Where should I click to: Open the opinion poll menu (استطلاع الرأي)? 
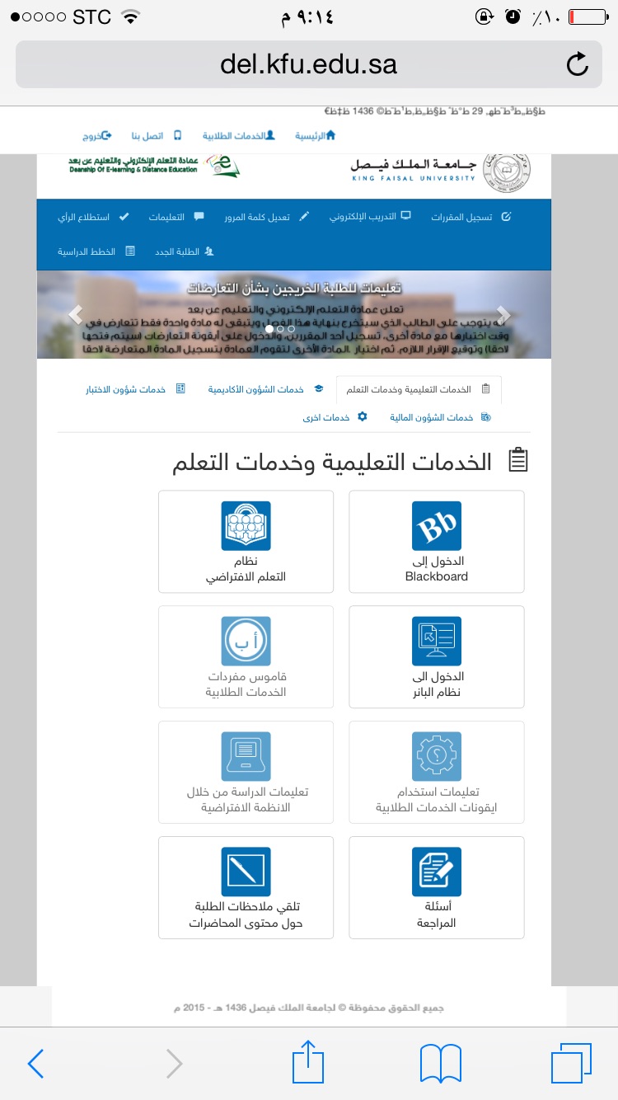click(93, 218)
